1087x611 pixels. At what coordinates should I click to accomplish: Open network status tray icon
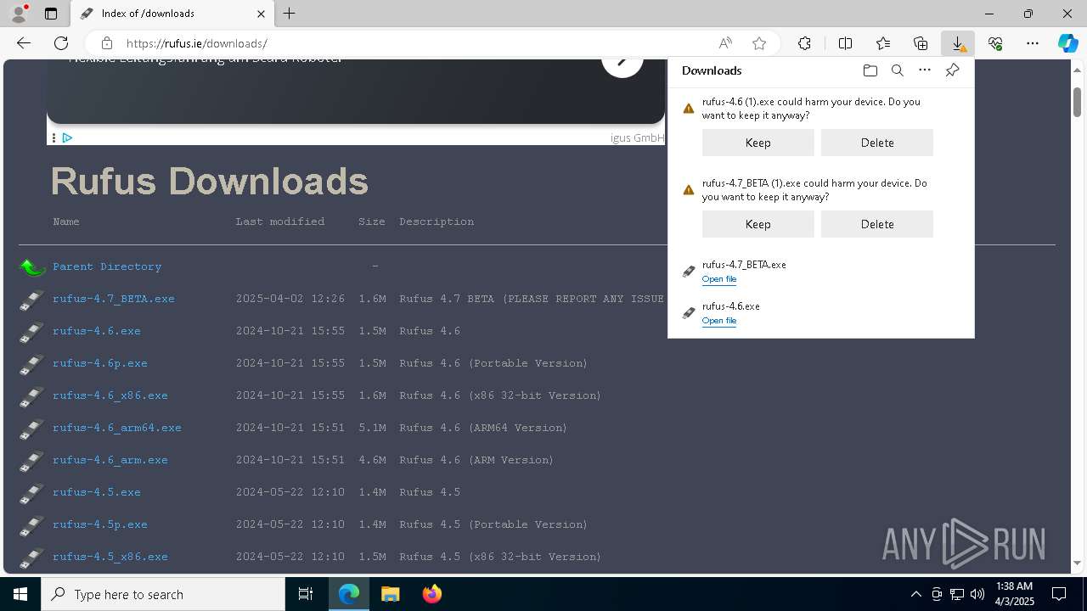956,594
